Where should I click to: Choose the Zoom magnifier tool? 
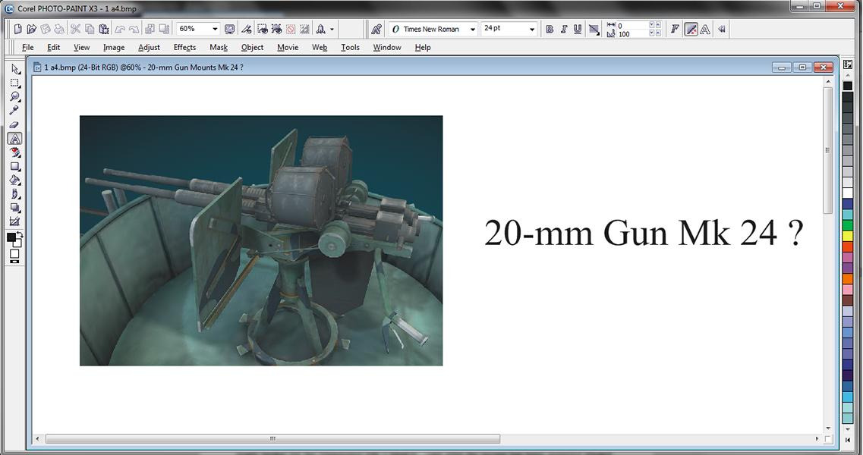coord(14,97)
